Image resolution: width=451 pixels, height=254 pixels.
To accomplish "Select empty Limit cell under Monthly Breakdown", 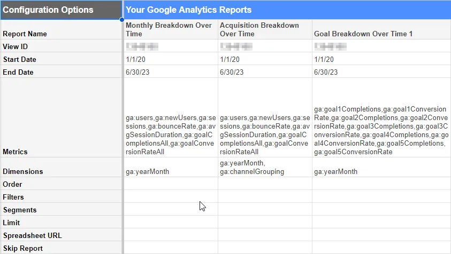I will point(171,222).
